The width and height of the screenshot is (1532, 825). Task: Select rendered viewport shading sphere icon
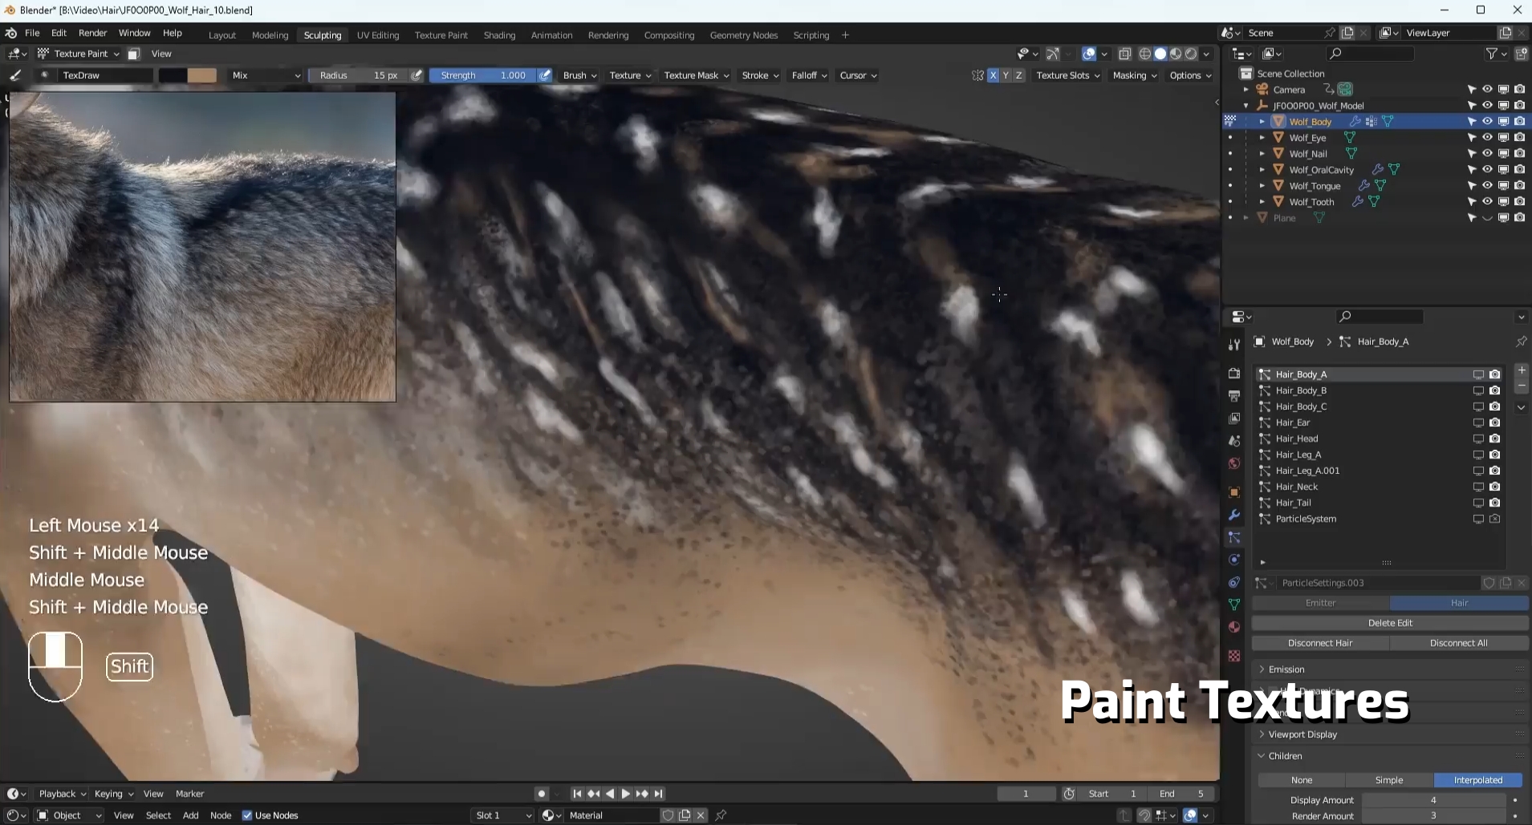click(x=1191, y=54)
